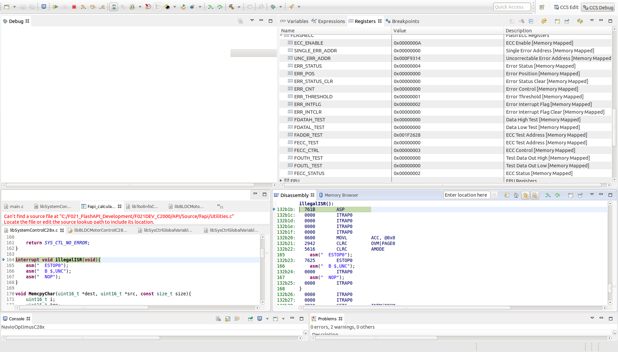Click the Step Return toolbar icon
The width and height of the screenshot is (618, 352).
click(x=102, y=7)
